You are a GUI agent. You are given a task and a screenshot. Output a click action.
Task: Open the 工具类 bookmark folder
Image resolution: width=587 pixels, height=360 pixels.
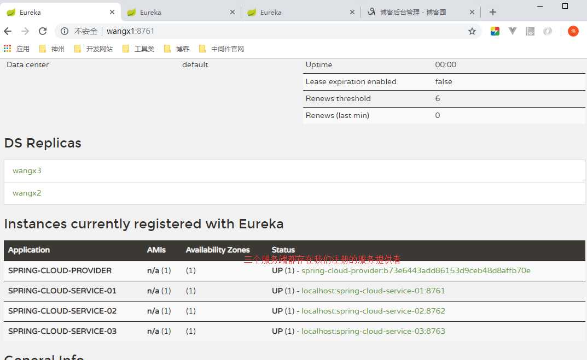[138, 49]
